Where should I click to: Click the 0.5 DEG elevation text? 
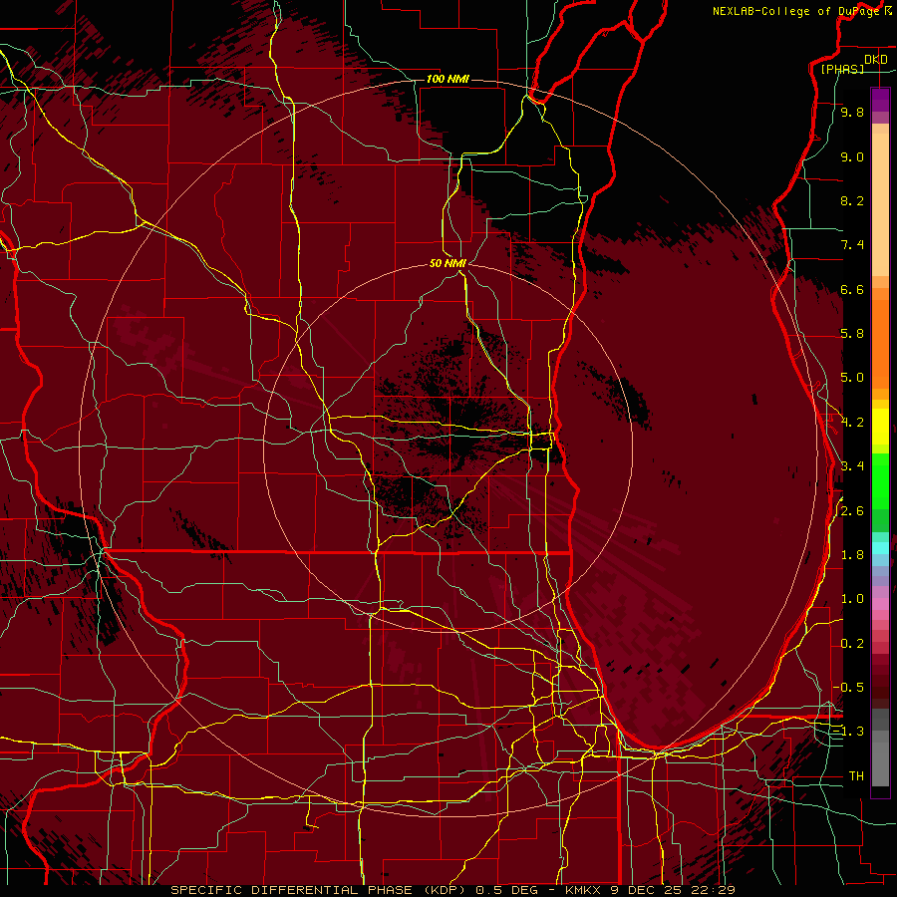[505, 890]
